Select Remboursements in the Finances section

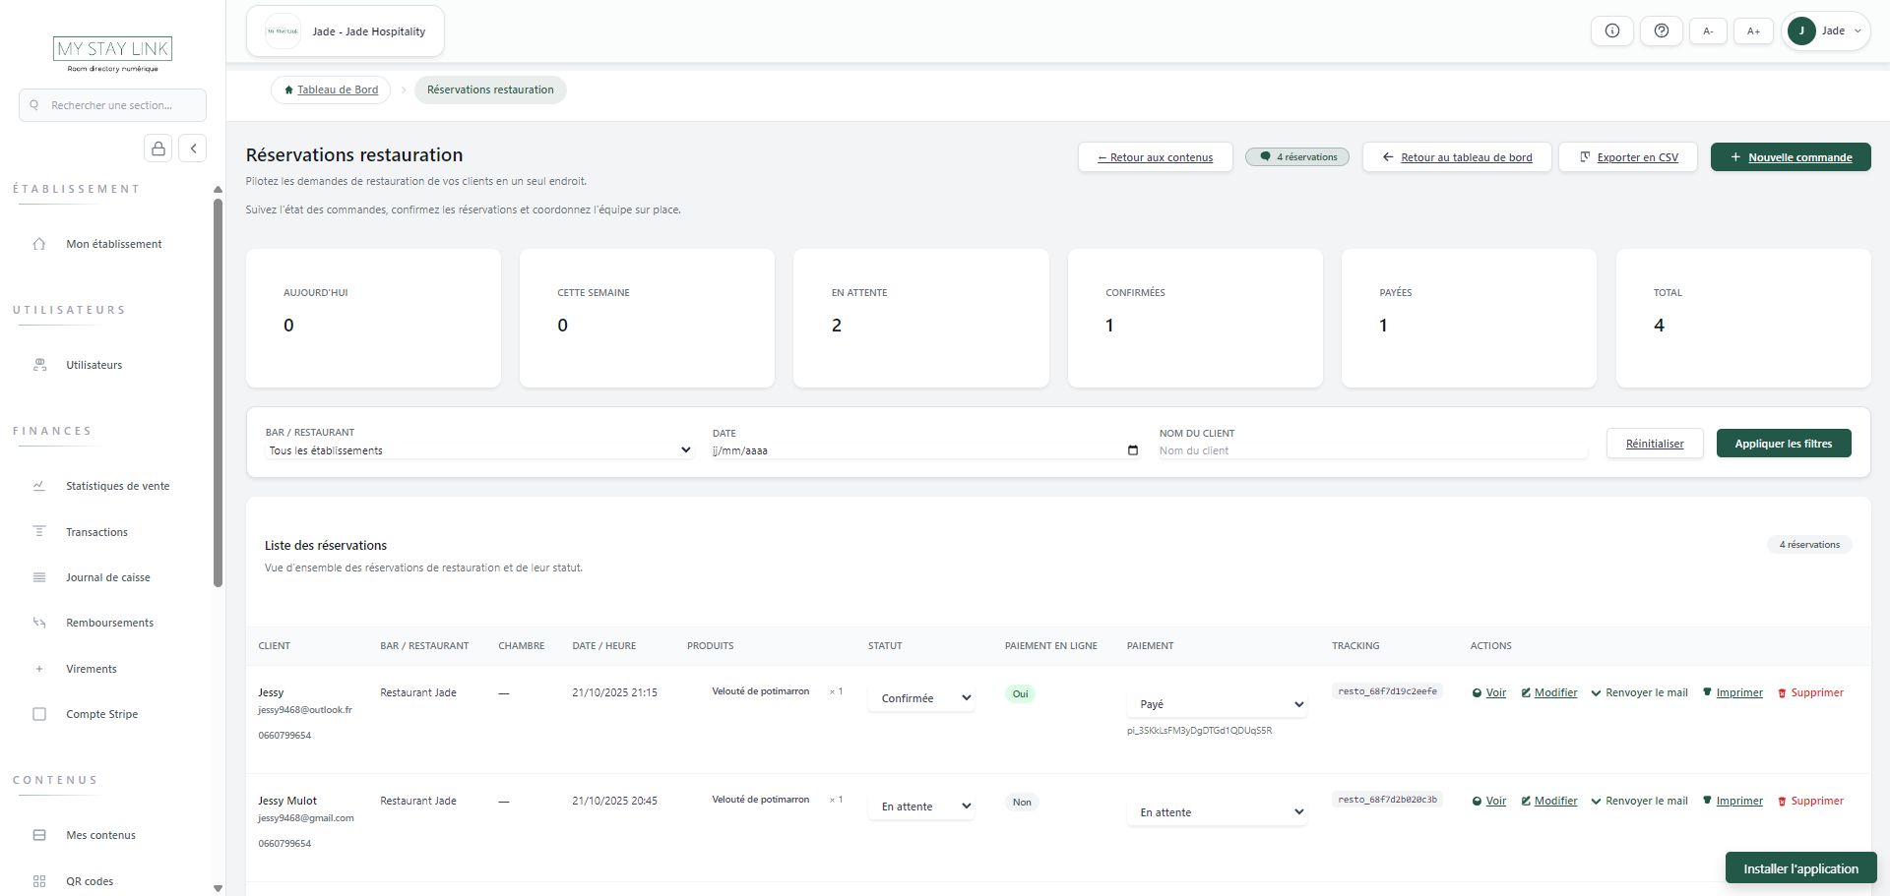pos(109,622)
